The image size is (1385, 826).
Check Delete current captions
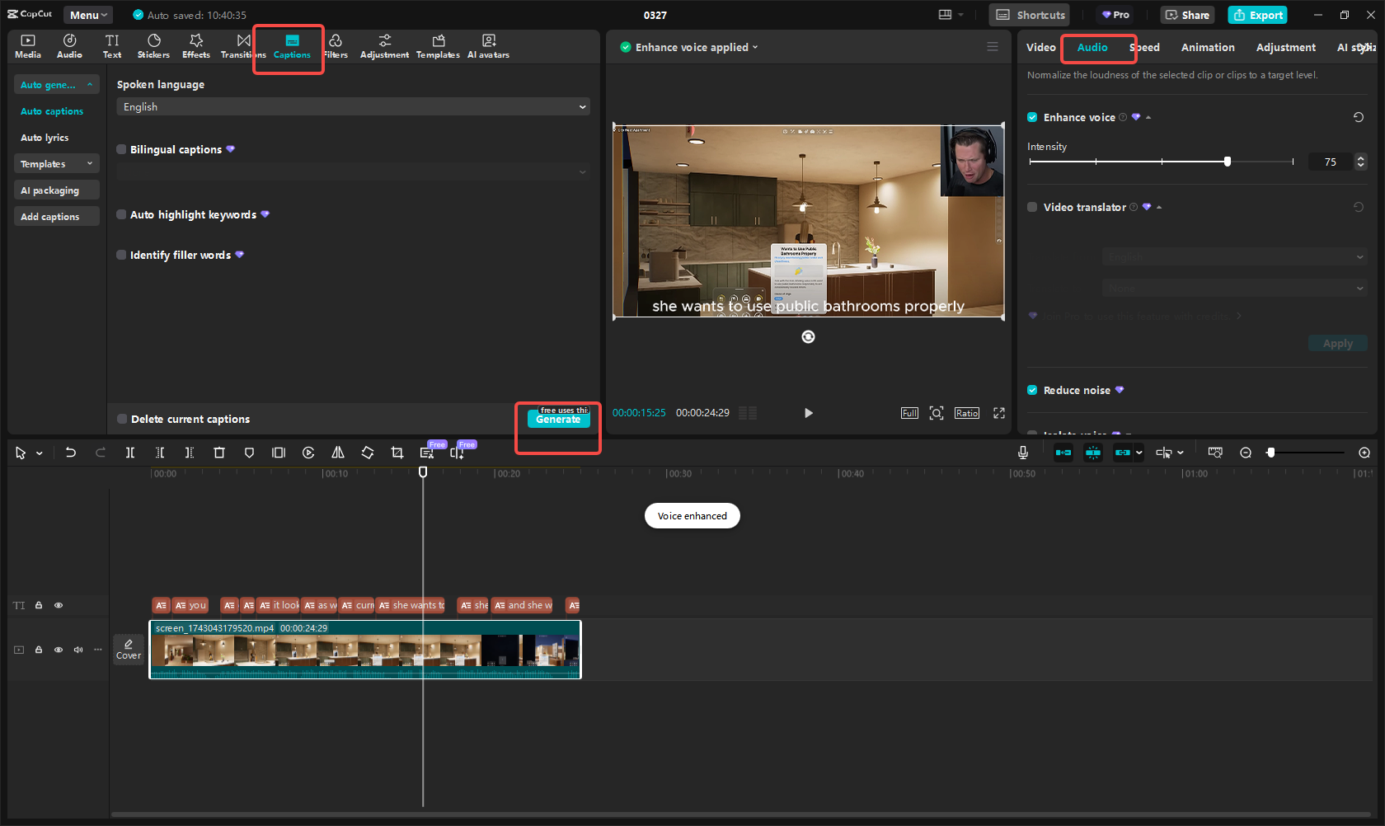[x=123, y=420]
